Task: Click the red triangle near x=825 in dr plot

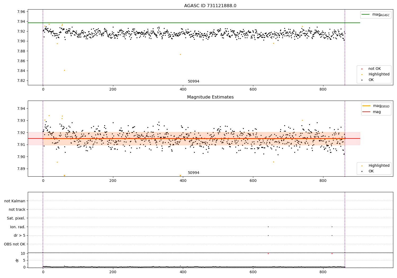Action: click(332, 253)
